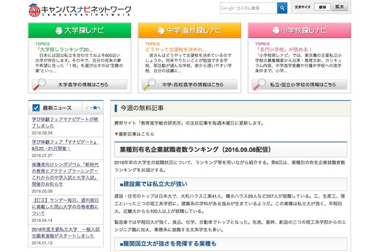Click TOPICS label in 小学校探しナビ card

click(x=262, y=44)
